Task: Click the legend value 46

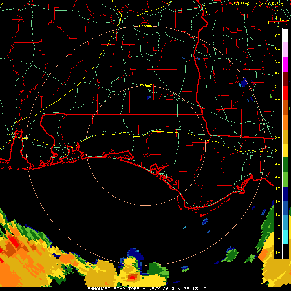Action: point(278,100)
